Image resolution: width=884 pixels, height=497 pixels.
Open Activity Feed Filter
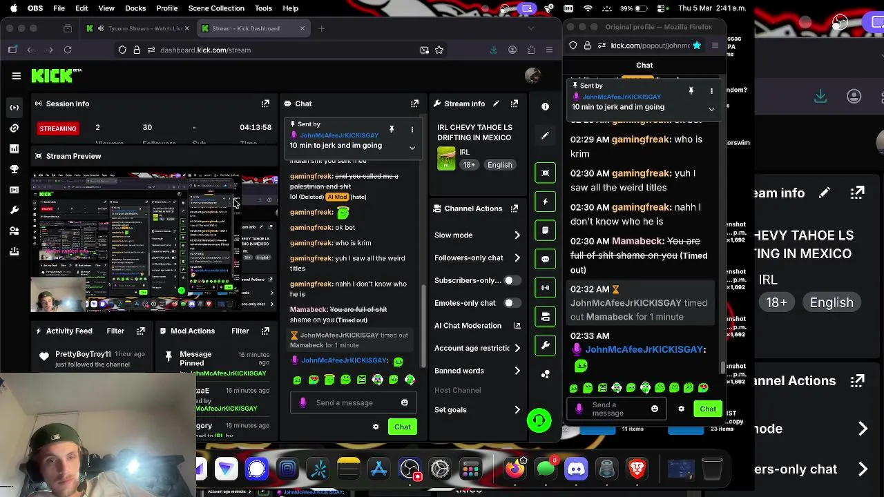click(x=115, y=331)
